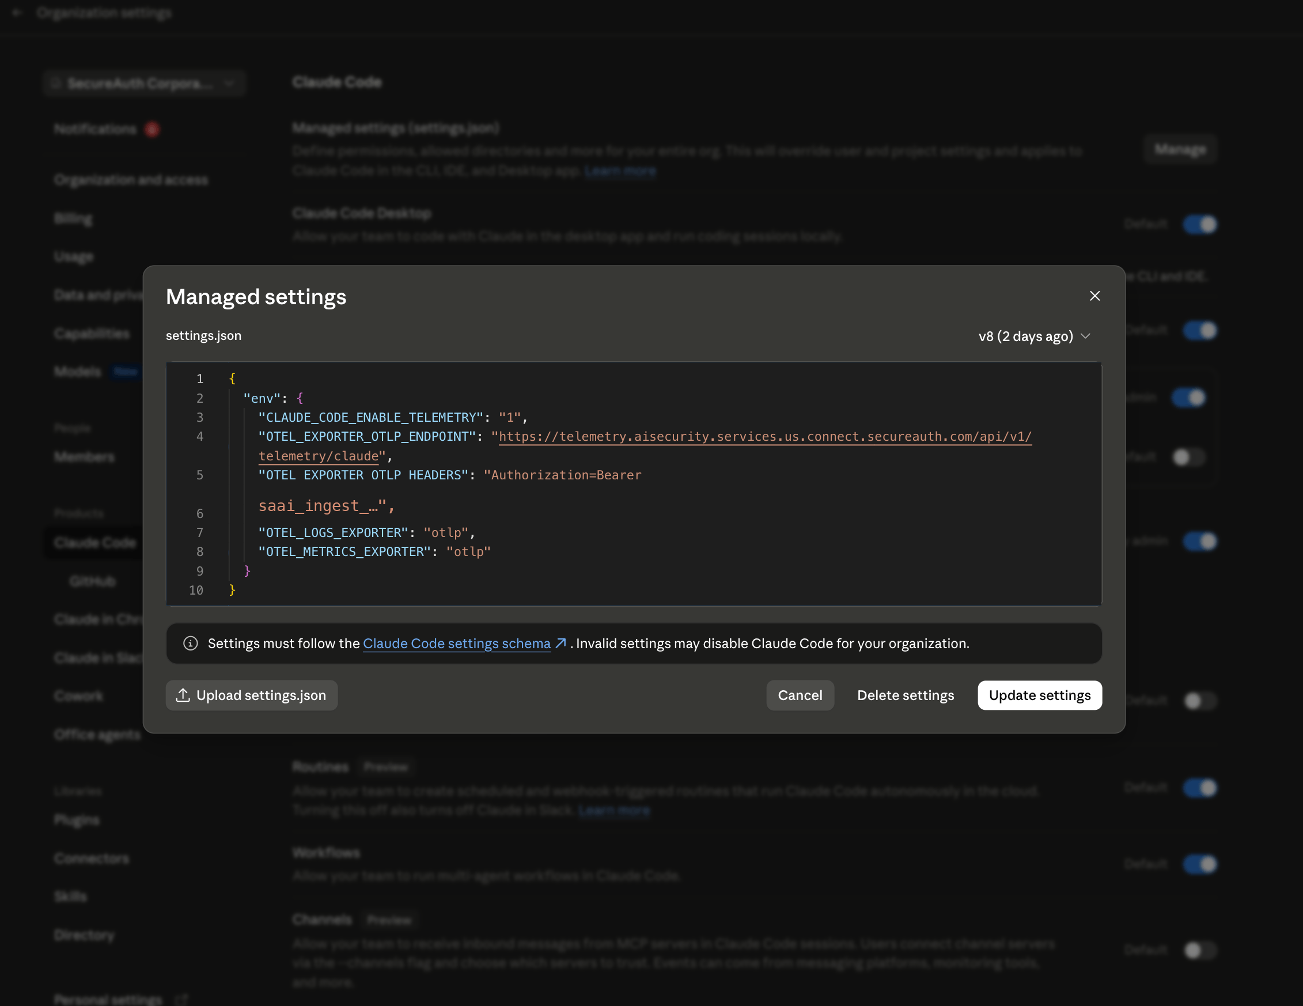Open Members in the sidebar

coord(84,457)
